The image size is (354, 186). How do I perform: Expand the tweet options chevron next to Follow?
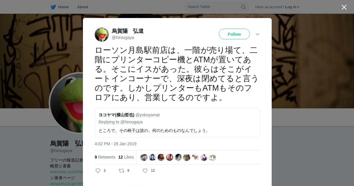tap(258, 34)
